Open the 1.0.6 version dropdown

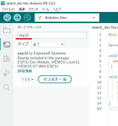28,79
